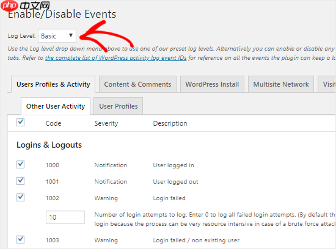336x249 pixels.
Task: Open the partially visible Visit tab
Action: click(327, 84)
